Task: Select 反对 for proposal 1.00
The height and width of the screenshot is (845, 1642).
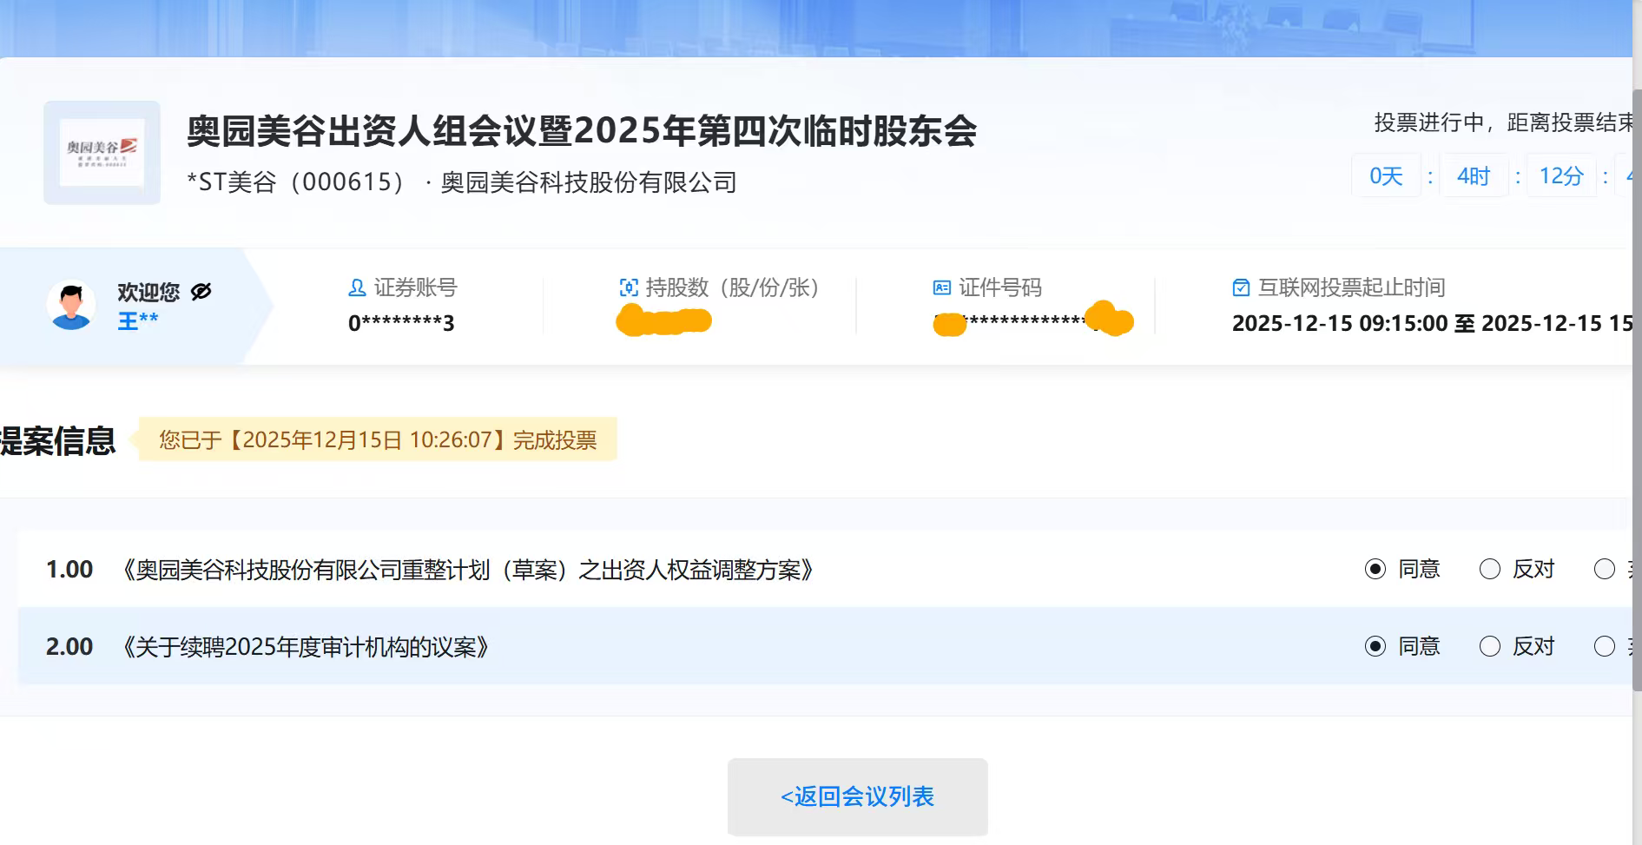Action: pos(1490,569)
